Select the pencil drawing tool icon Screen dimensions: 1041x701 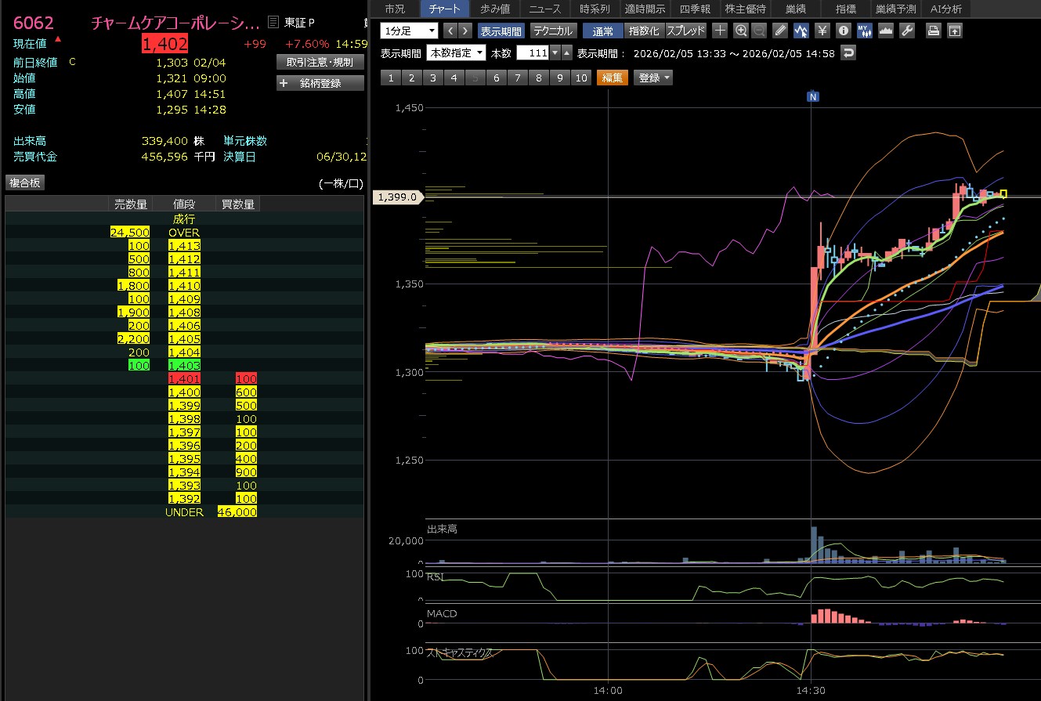(x=780, y=31)
